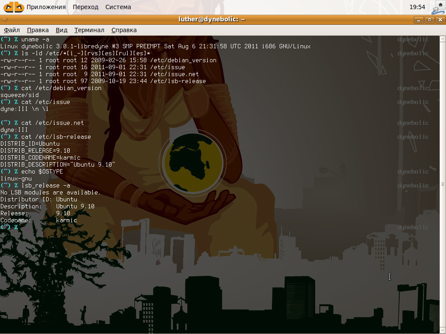The width and height of the screenshot is (446, 334).
Task: Open the Система panel menu
Action: pos(118,7)
